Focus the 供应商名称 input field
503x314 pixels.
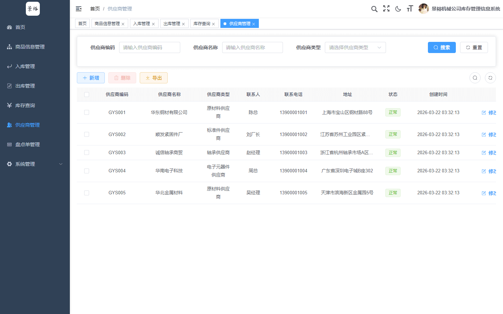(x=253, y=47)
